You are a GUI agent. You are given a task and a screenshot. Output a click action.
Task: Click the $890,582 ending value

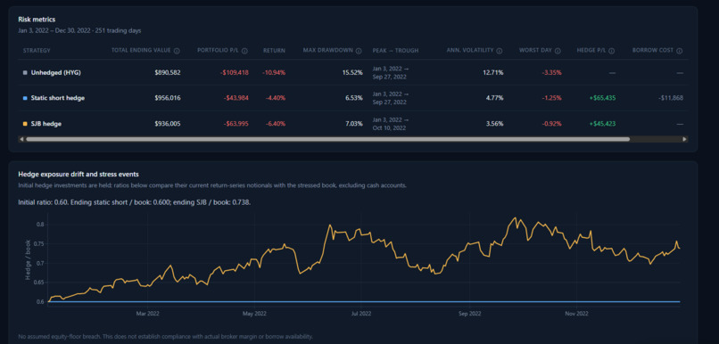[x=168, y=72]
